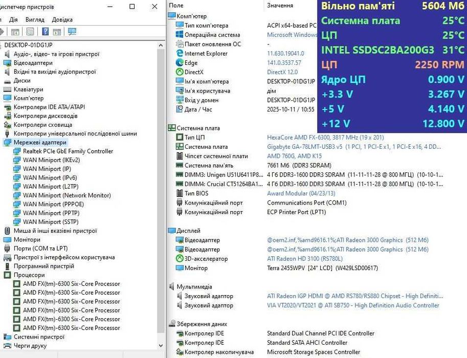Select the Комп'ютер category in Device Manager tree

29,98
